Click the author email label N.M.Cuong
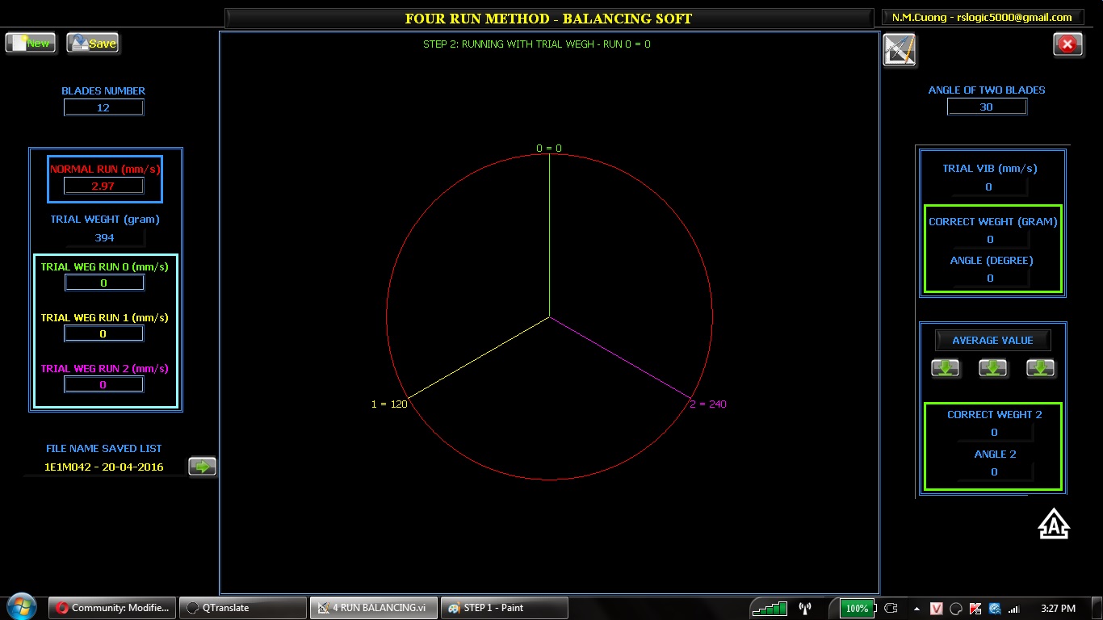Image resolution: width=1103 pixels, height=620 pixels. click(x=982, y=18)
